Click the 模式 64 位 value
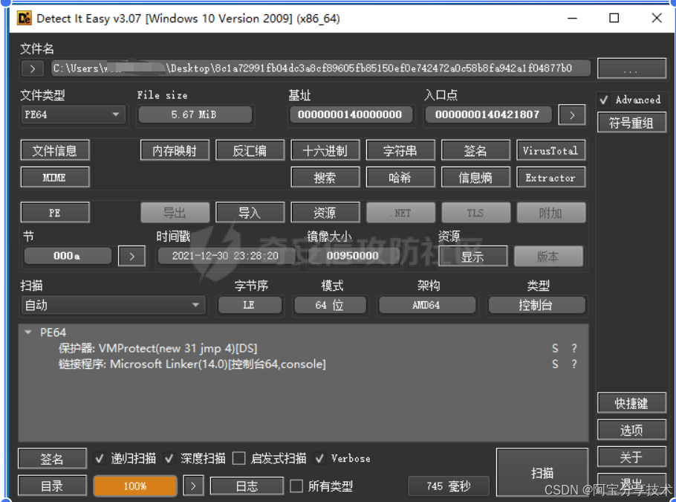 [330, 305]
